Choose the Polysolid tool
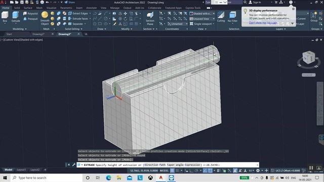Screen dimensions: 324x182 [30, 14]
